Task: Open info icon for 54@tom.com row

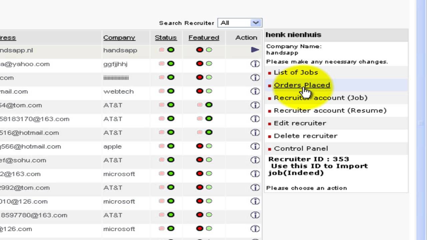Action: click(x=255, y=105)
